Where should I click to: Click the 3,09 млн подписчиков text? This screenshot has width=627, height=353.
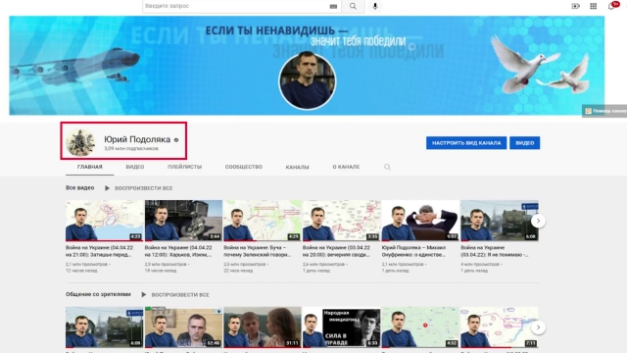[x=131, y=148]
